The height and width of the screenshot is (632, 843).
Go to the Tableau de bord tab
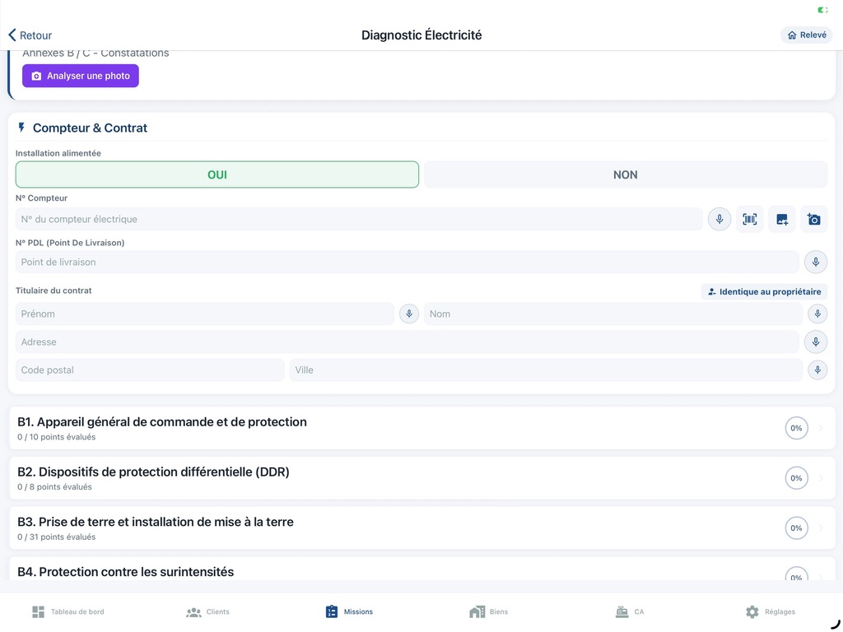tap(68, 611)
